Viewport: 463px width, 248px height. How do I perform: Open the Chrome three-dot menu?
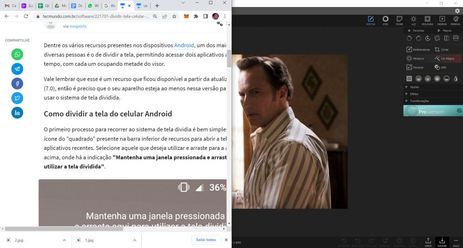(225, 16)
